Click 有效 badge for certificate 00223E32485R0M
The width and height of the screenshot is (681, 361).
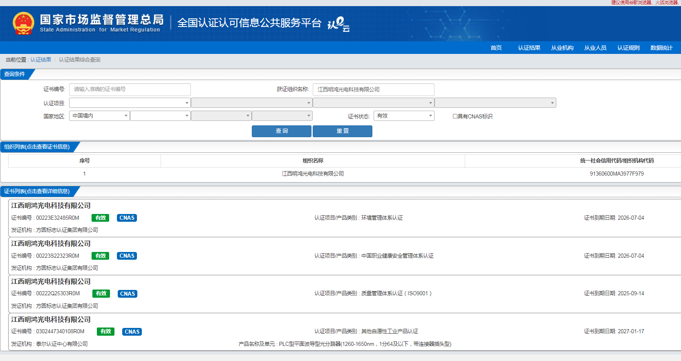[x=101, y=218]
